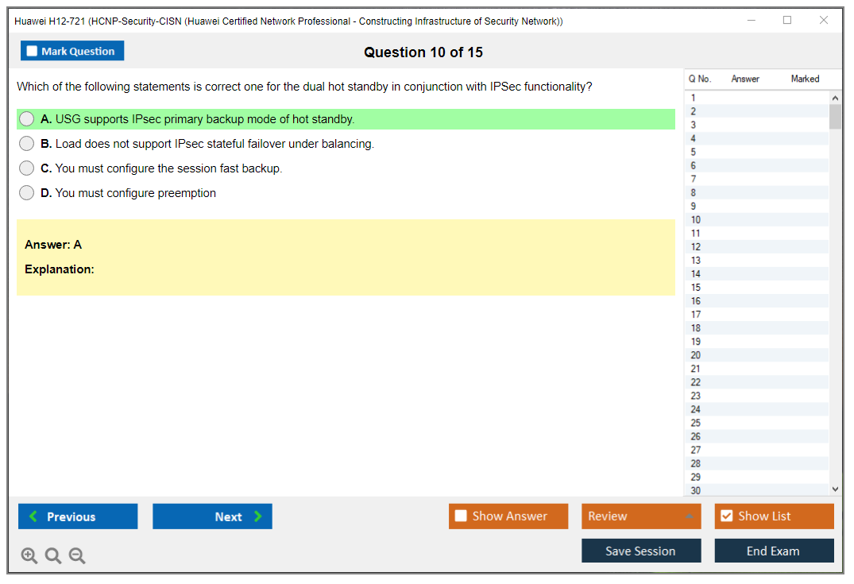This screenshot has width=854, height=584.
Task: Click the zoom in magnifier icon
Action: pos(29,556)
